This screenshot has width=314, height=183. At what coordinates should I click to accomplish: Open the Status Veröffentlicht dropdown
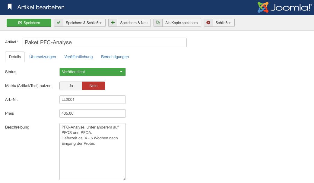pyautogui.click(x=92, y=72)
